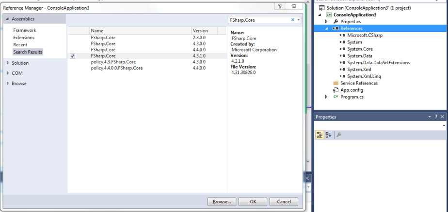This screenshot has height=212, width=448.
Task: Click the Alphabetical sort icon in Properties
Action: [328, 135]
